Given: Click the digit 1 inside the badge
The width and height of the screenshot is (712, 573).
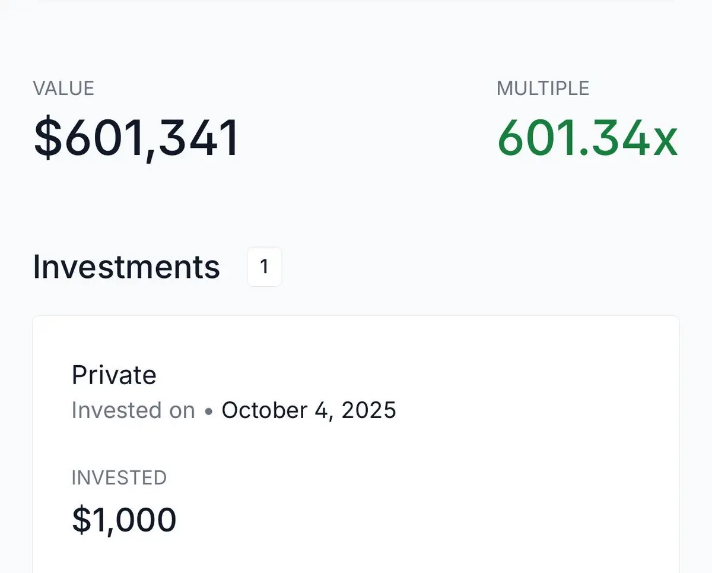Looking at the screenshot, I should coord(265,267).
